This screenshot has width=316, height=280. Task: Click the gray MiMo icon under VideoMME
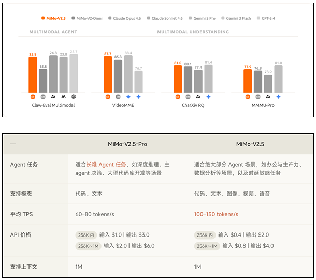point(118,96)
